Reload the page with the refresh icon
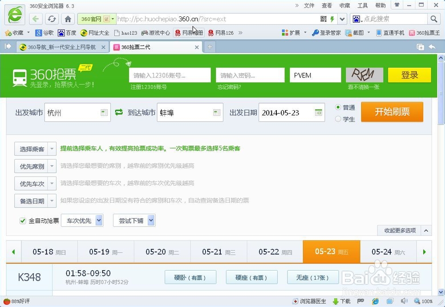The height and width of the screenshot is (307, 445). [x=52, y=19]
